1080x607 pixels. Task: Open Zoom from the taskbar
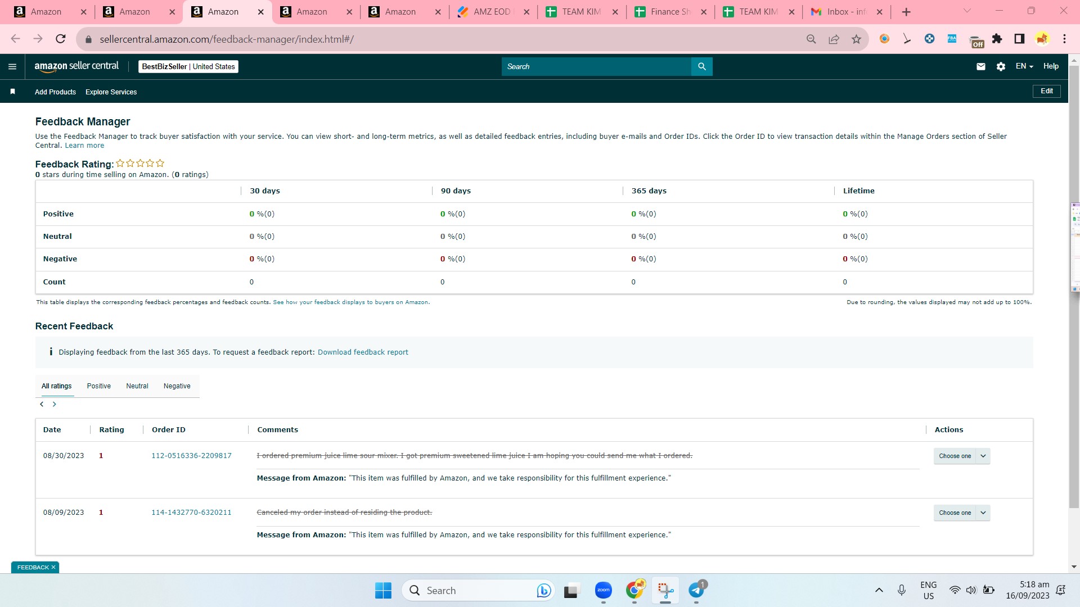[x=603, y=590]
